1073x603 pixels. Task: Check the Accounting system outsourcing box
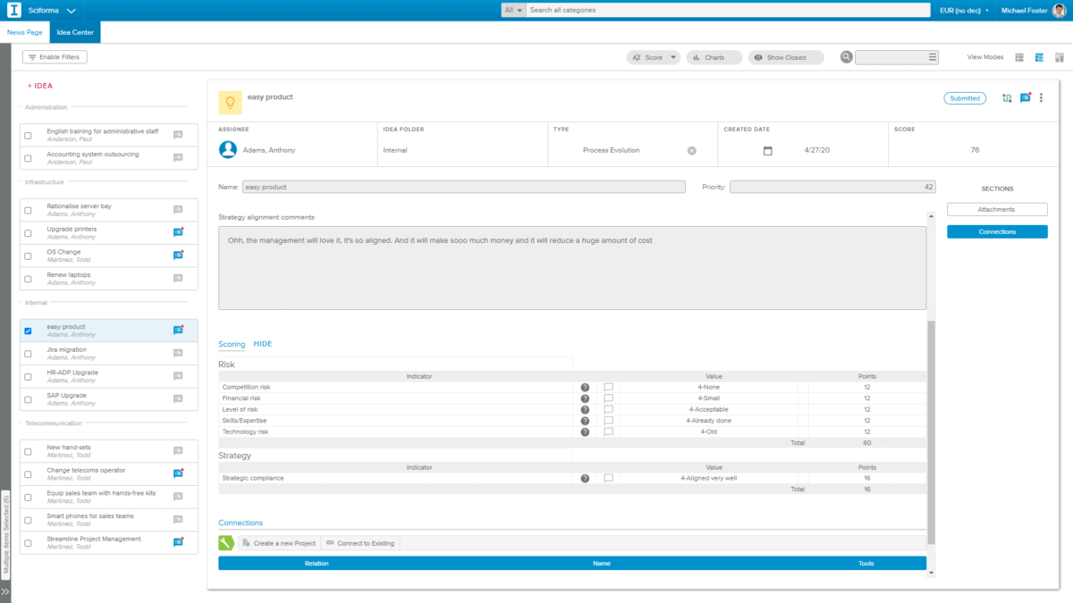click(x=28, y=158)
